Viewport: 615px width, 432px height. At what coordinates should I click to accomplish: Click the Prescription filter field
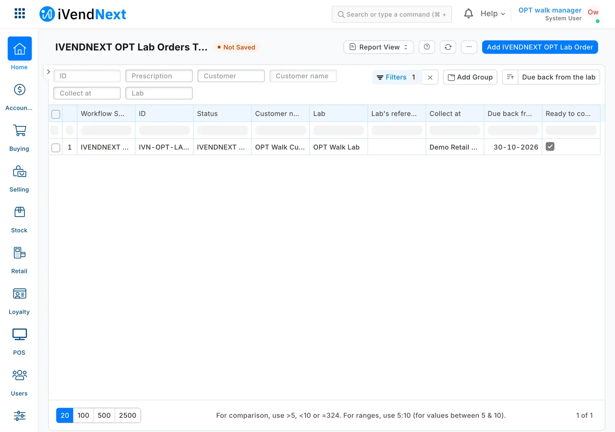point(159,76)
